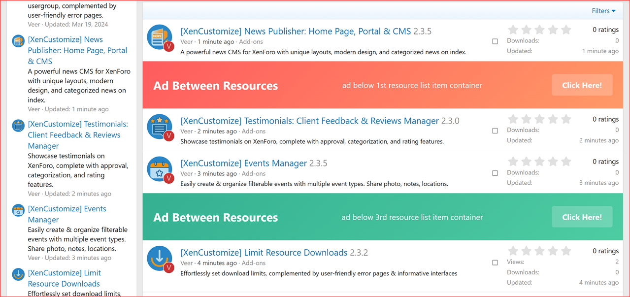This screenshot has width=630, height=297.
Task: Click the sidebar icon beside News Publisher entry
Action: point(18,41)
